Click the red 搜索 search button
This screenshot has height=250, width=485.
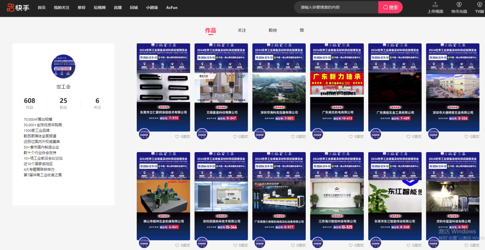[x=390, y=7]
